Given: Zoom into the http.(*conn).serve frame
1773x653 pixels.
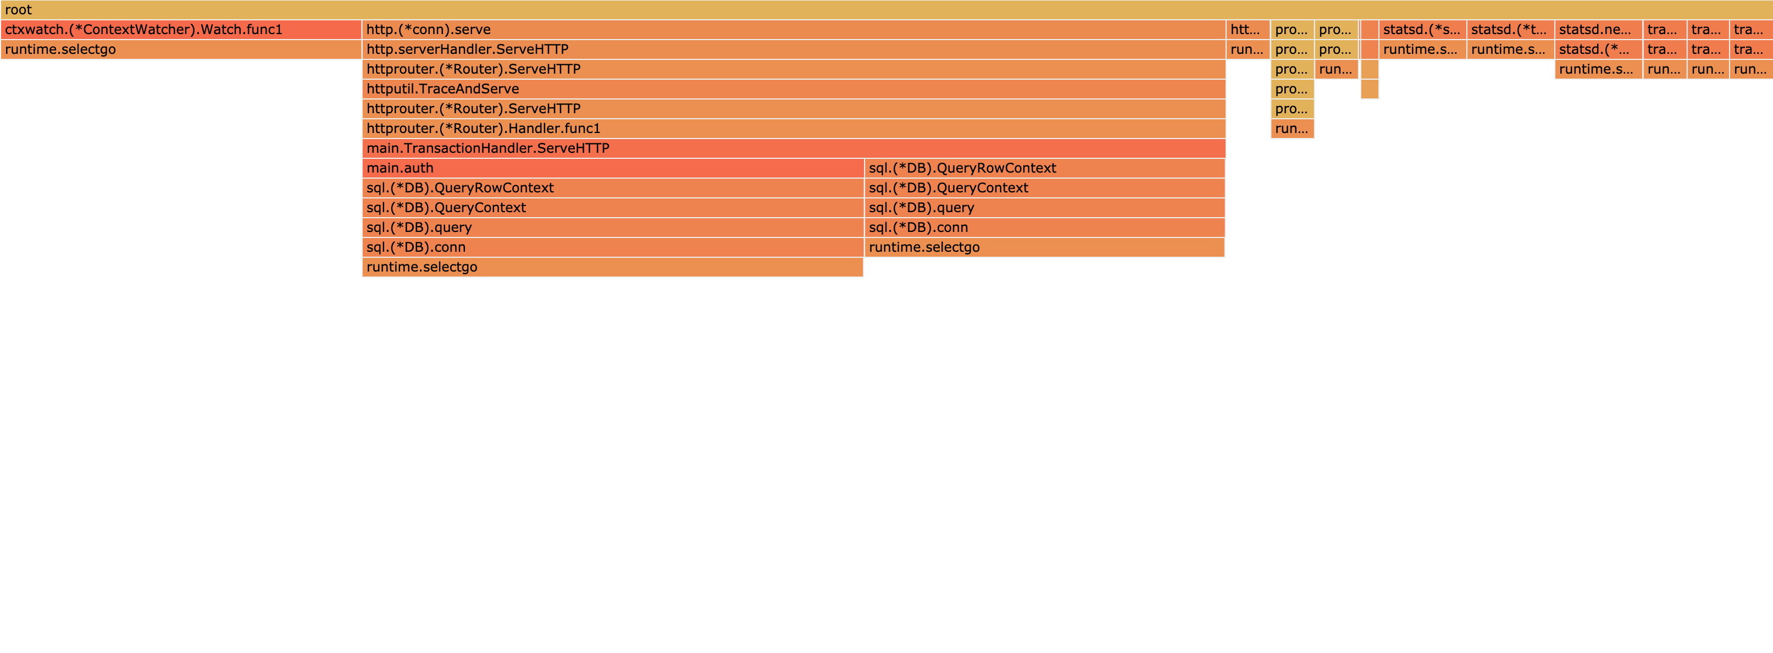Looking at the screenshot, I should pos(793,30).
